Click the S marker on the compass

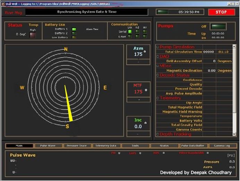click(x=67, y=126)
